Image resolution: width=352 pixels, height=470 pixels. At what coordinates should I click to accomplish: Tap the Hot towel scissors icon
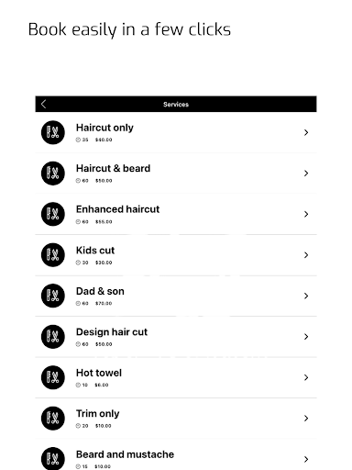click(x=53, y=377)
